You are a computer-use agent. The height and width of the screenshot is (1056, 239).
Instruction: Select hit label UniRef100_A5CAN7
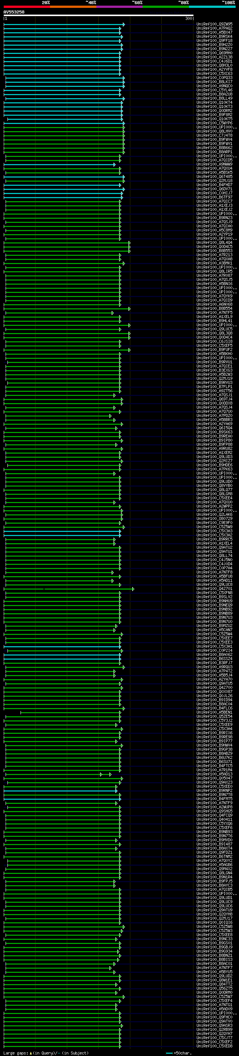[x=214, y=630]
